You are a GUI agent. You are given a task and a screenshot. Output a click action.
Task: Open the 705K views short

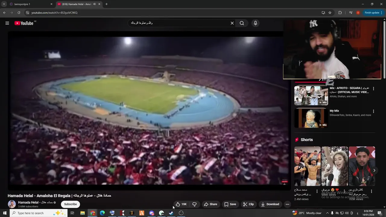362,166
